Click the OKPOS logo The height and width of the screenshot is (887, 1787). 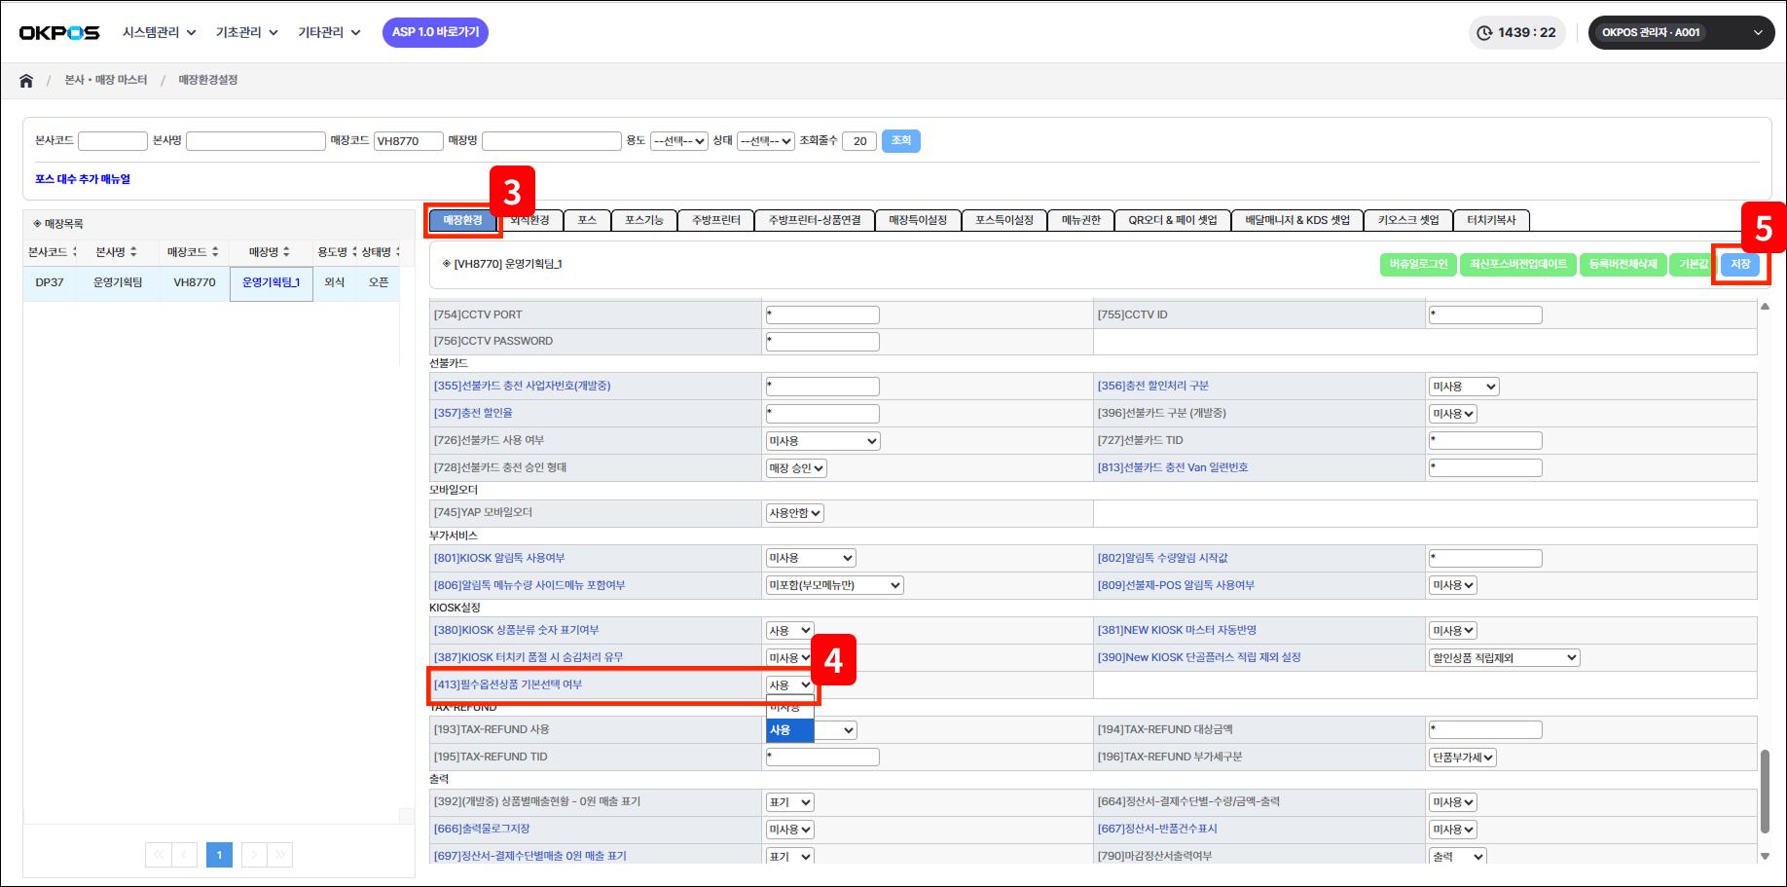59,33
